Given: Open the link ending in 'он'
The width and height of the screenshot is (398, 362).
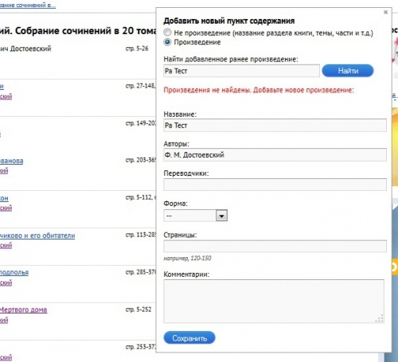Looking at the screenshot, I should (x=4, y=198).
